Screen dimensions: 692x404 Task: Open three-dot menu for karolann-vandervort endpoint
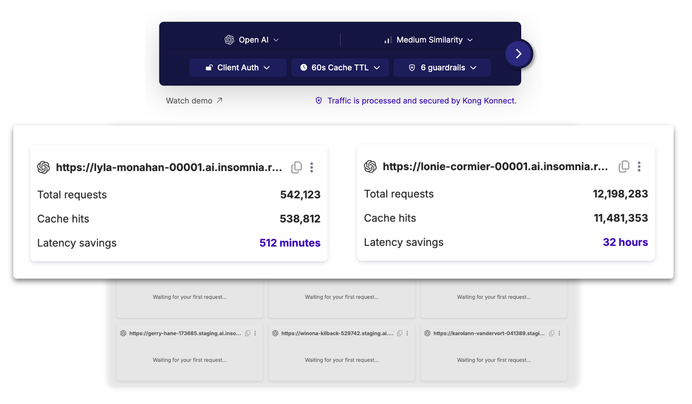(559, 333)
